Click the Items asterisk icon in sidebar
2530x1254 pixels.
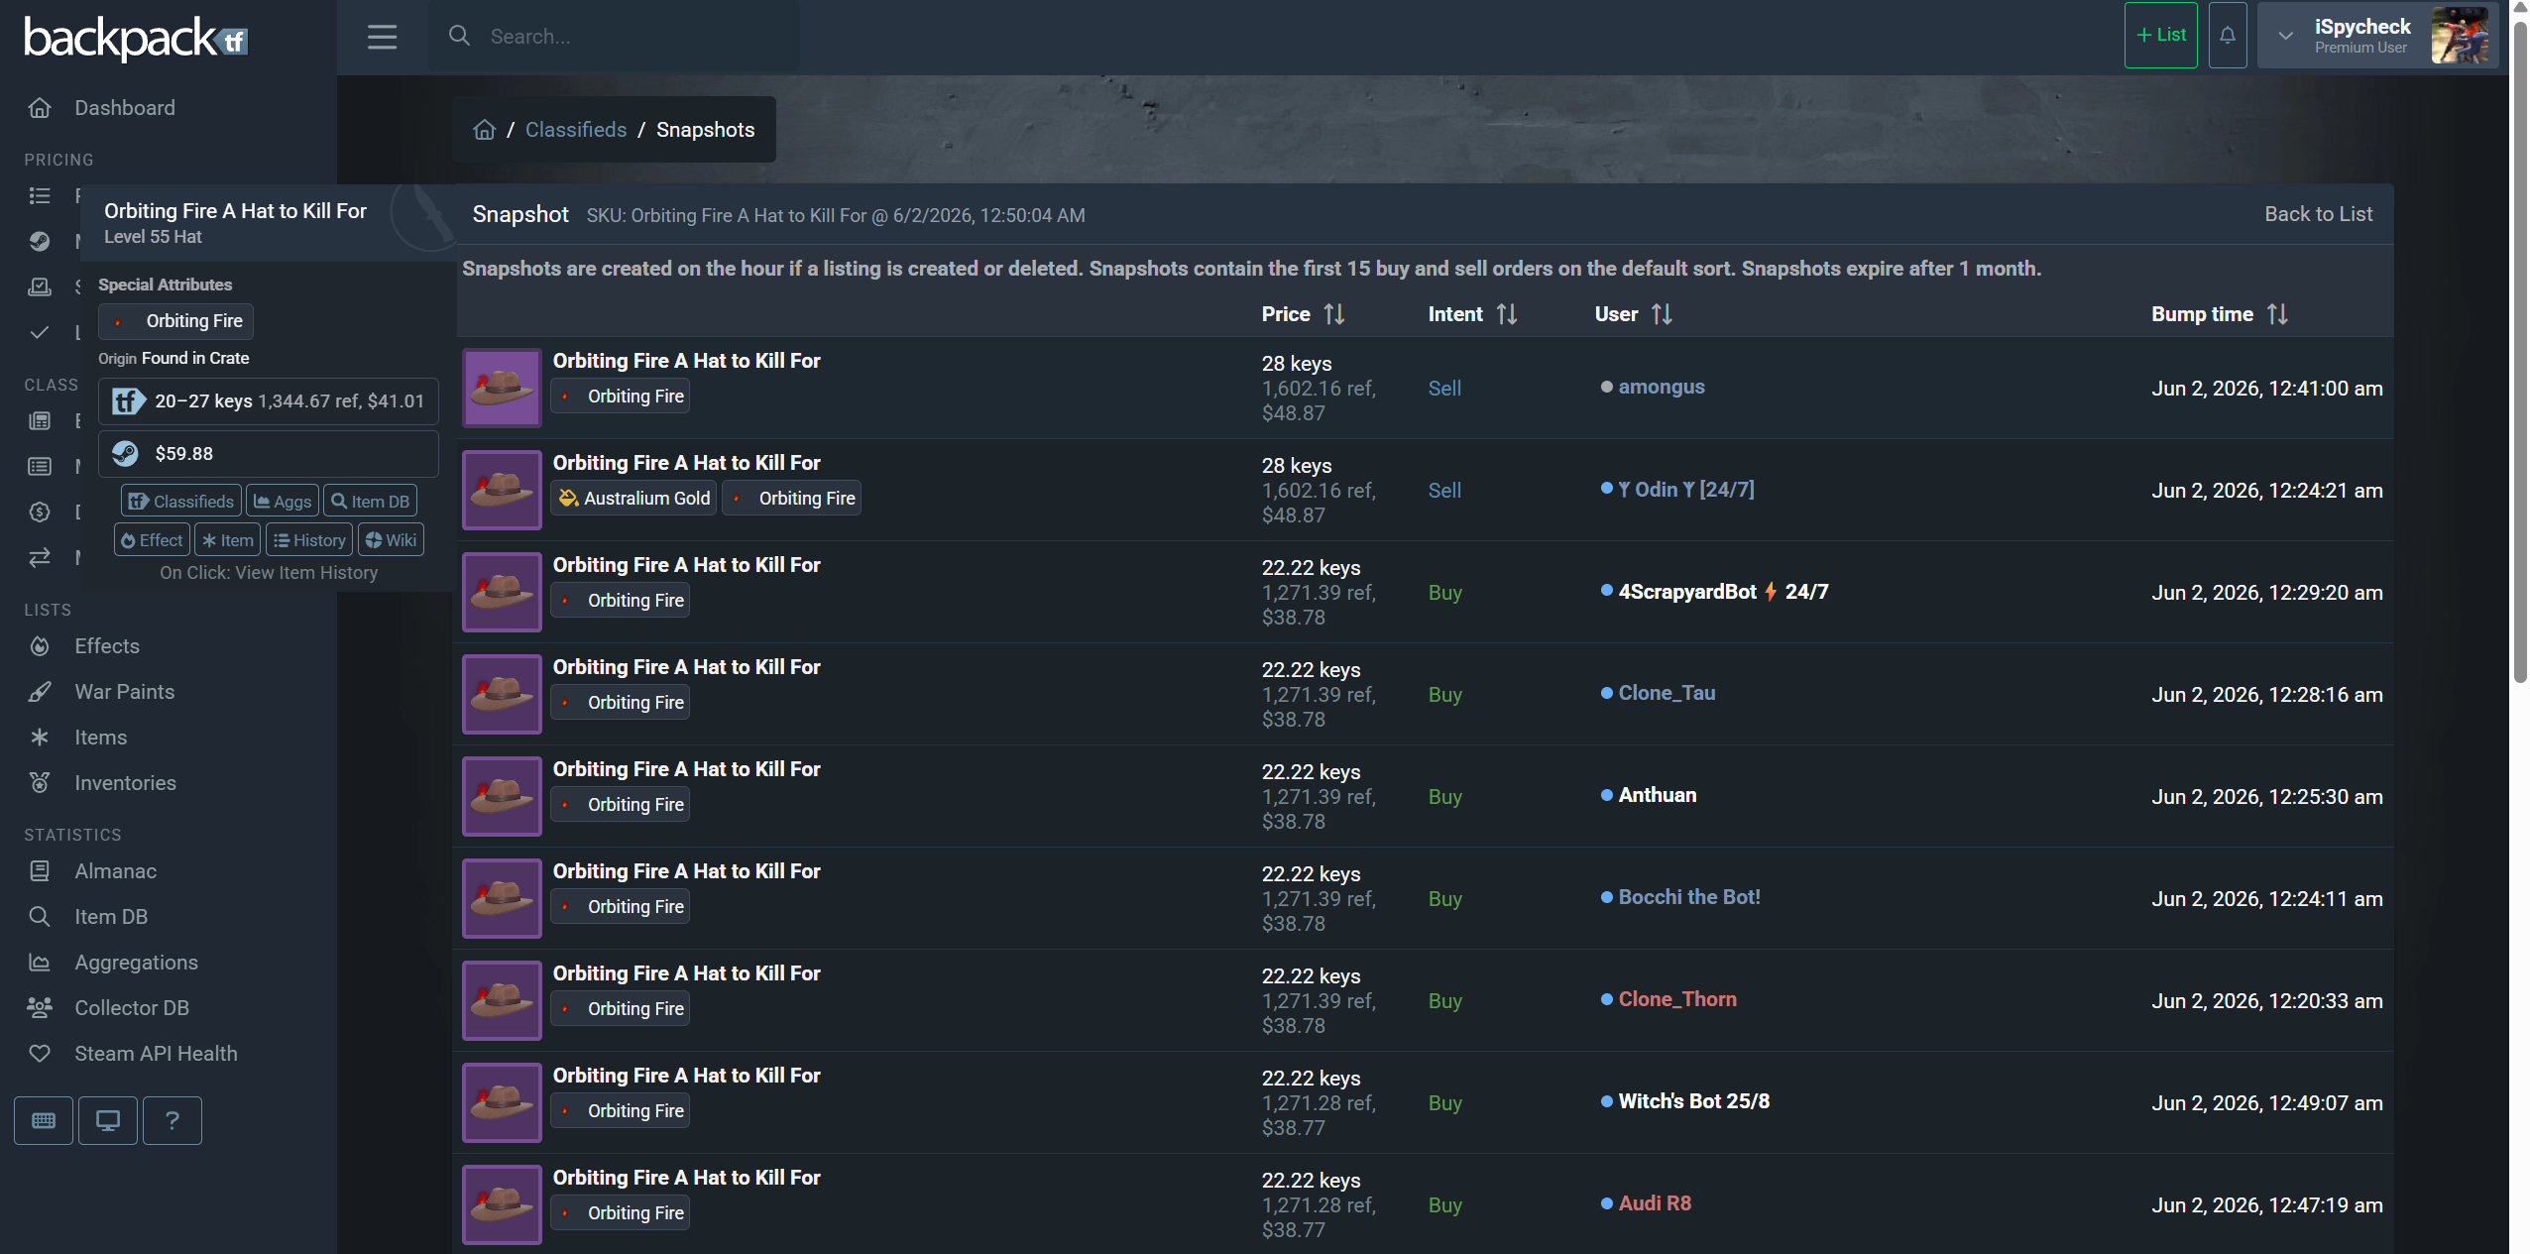pyautogui.click(x=40, y=738)
